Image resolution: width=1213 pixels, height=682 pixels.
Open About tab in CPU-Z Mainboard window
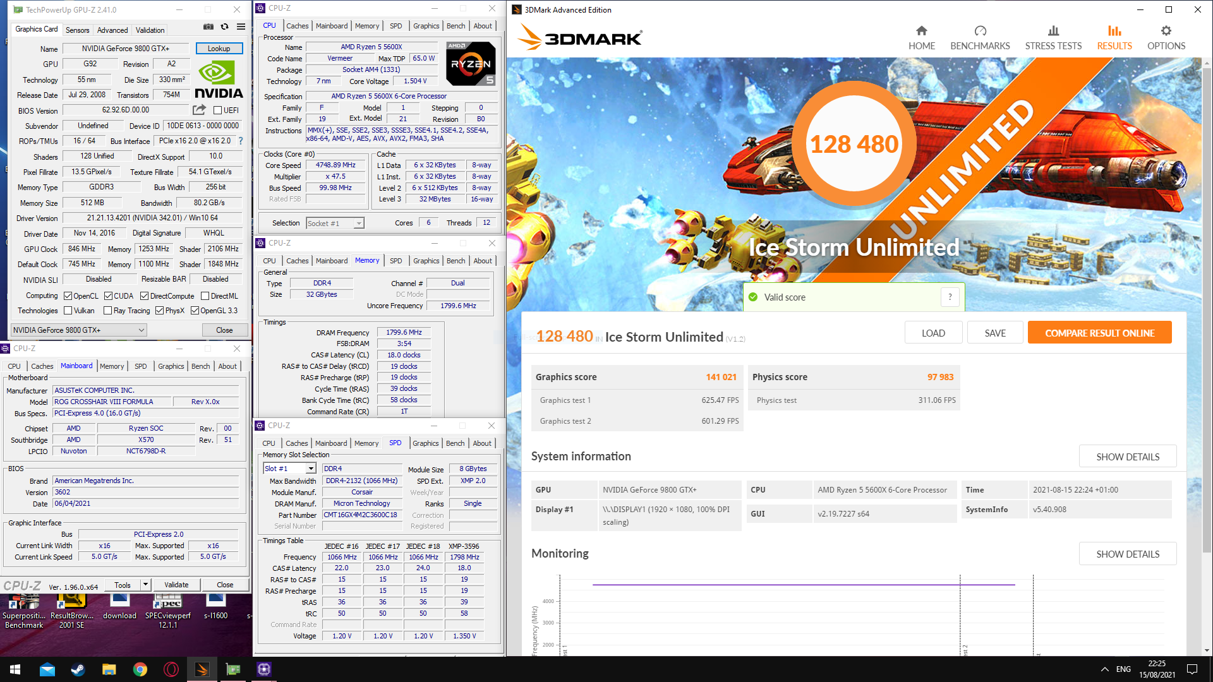coord(227,366)
